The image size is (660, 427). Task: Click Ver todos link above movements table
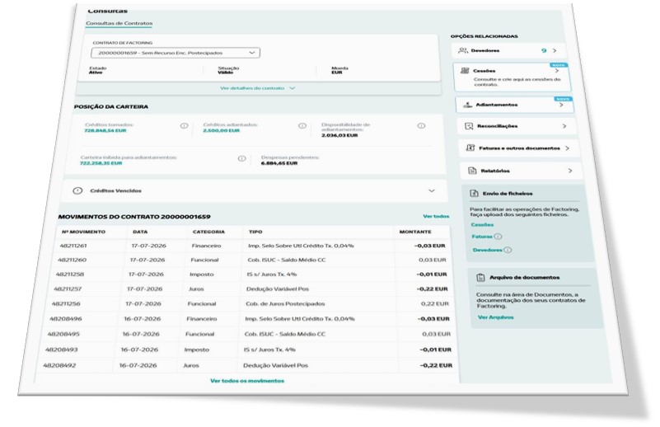click(x=436, y=217)
